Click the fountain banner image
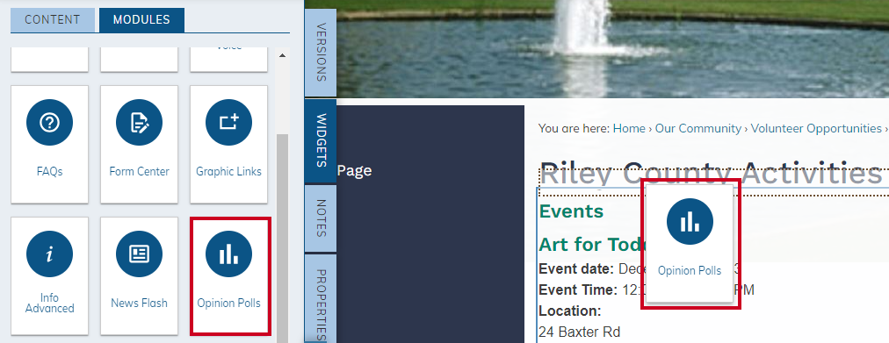 (612, 48)
